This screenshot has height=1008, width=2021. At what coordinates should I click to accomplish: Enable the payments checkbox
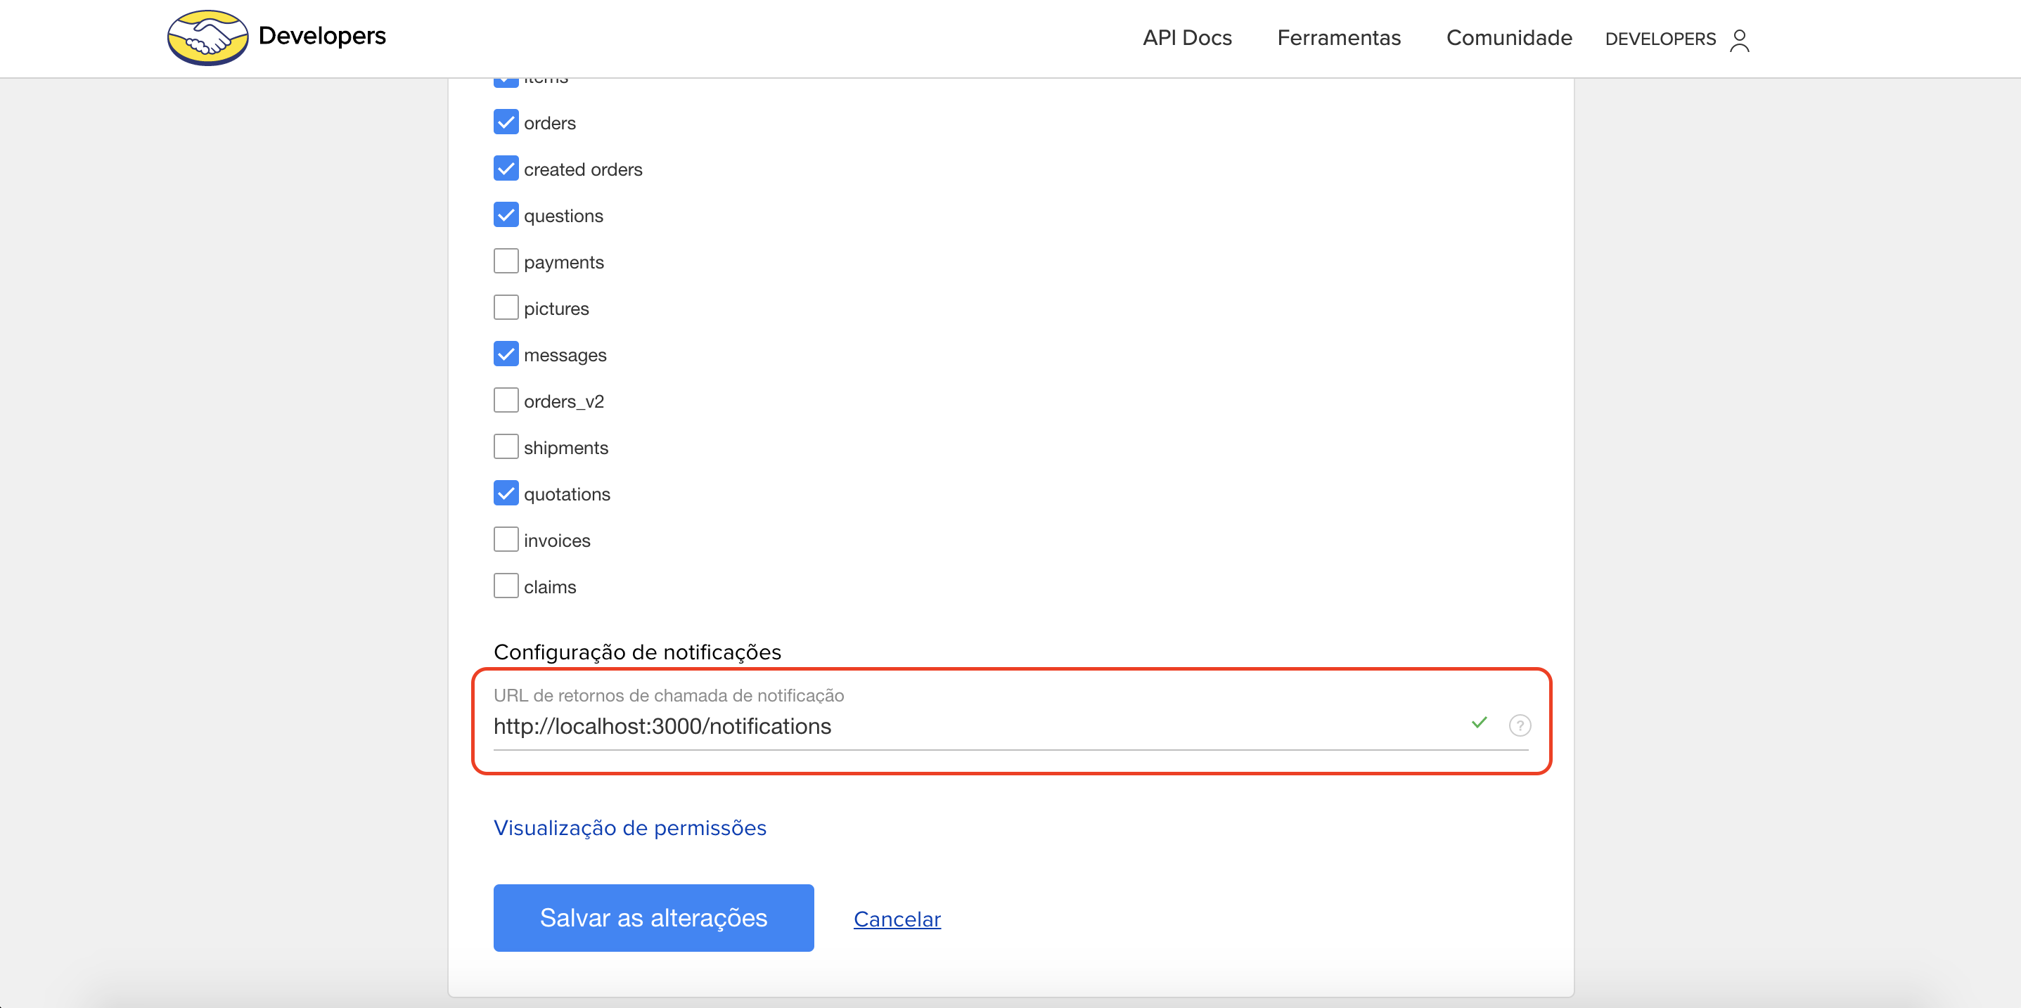(506, 261)
